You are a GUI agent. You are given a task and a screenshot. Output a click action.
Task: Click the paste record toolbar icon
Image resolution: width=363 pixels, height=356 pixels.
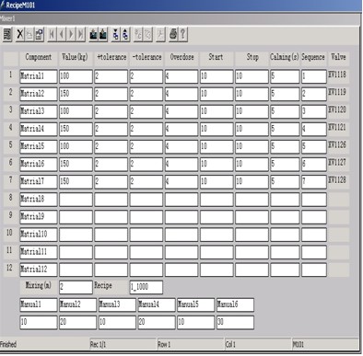click(40, 34)
